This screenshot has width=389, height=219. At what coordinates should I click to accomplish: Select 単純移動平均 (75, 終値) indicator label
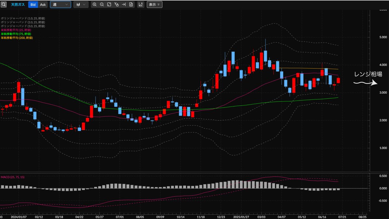point(16,34)
